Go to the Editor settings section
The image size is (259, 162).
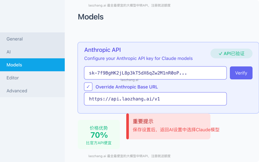tap(32, 78)
